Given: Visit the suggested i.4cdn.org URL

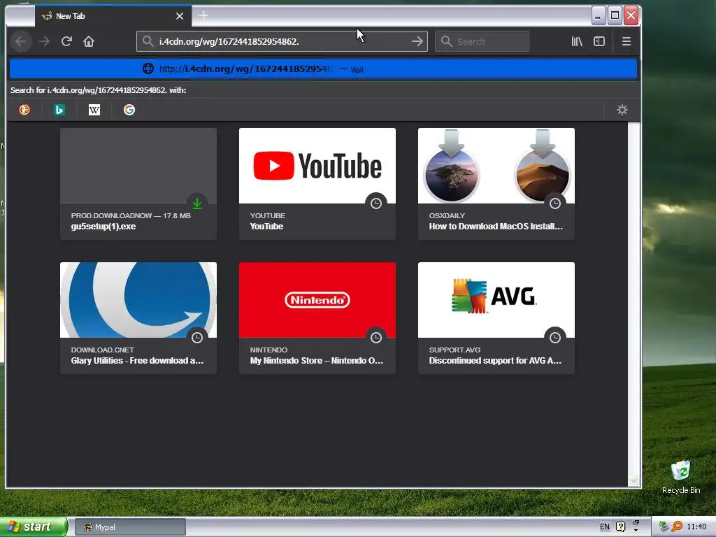Looking at the screenshot, I should (323, 69).
